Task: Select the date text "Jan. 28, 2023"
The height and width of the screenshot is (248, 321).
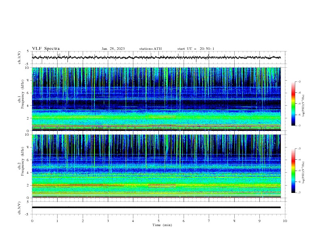Action: (x=113, y=49)
